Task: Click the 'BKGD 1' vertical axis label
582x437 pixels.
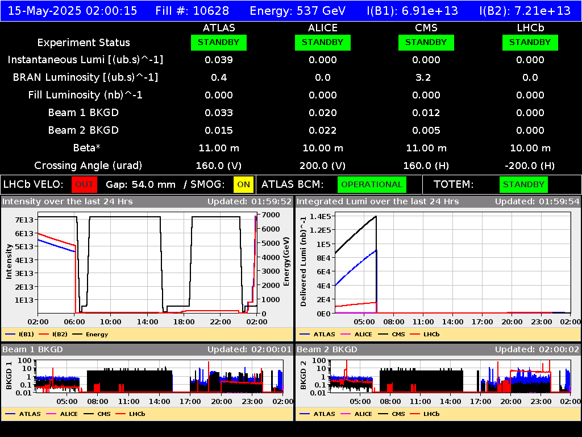Action: (9, 376)
